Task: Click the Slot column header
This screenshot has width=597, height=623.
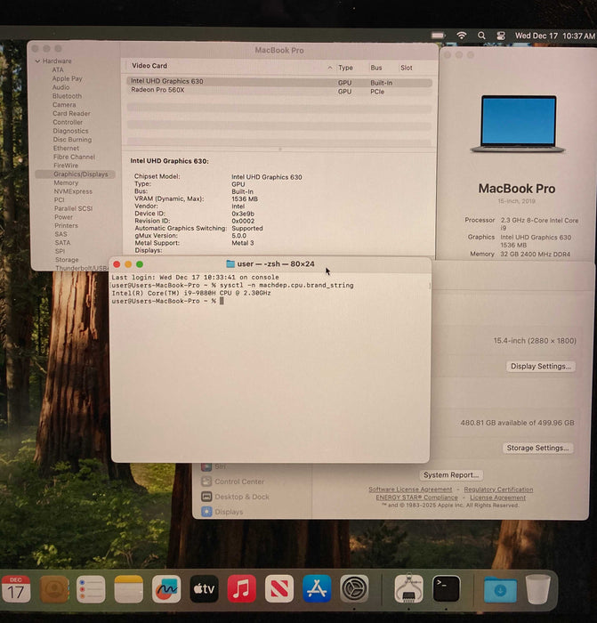Action: pyautogui.click(x=407, y=68)
